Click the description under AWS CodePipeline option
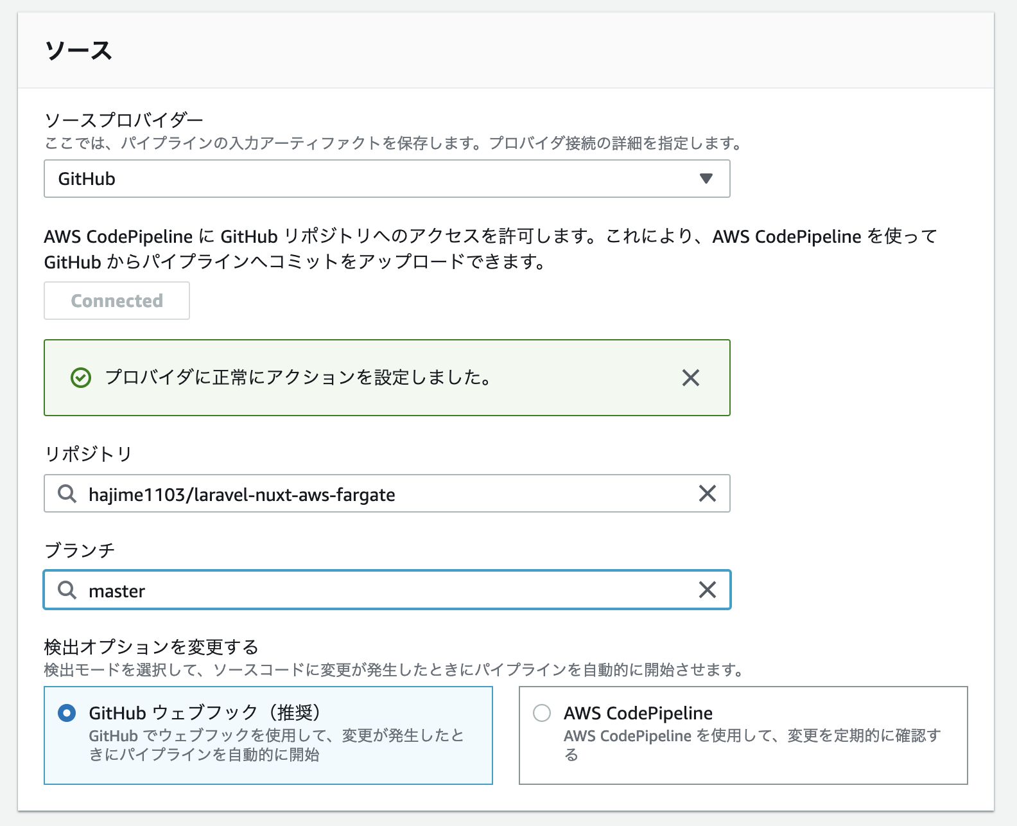The image size is (1017, 826). [752, 745]
